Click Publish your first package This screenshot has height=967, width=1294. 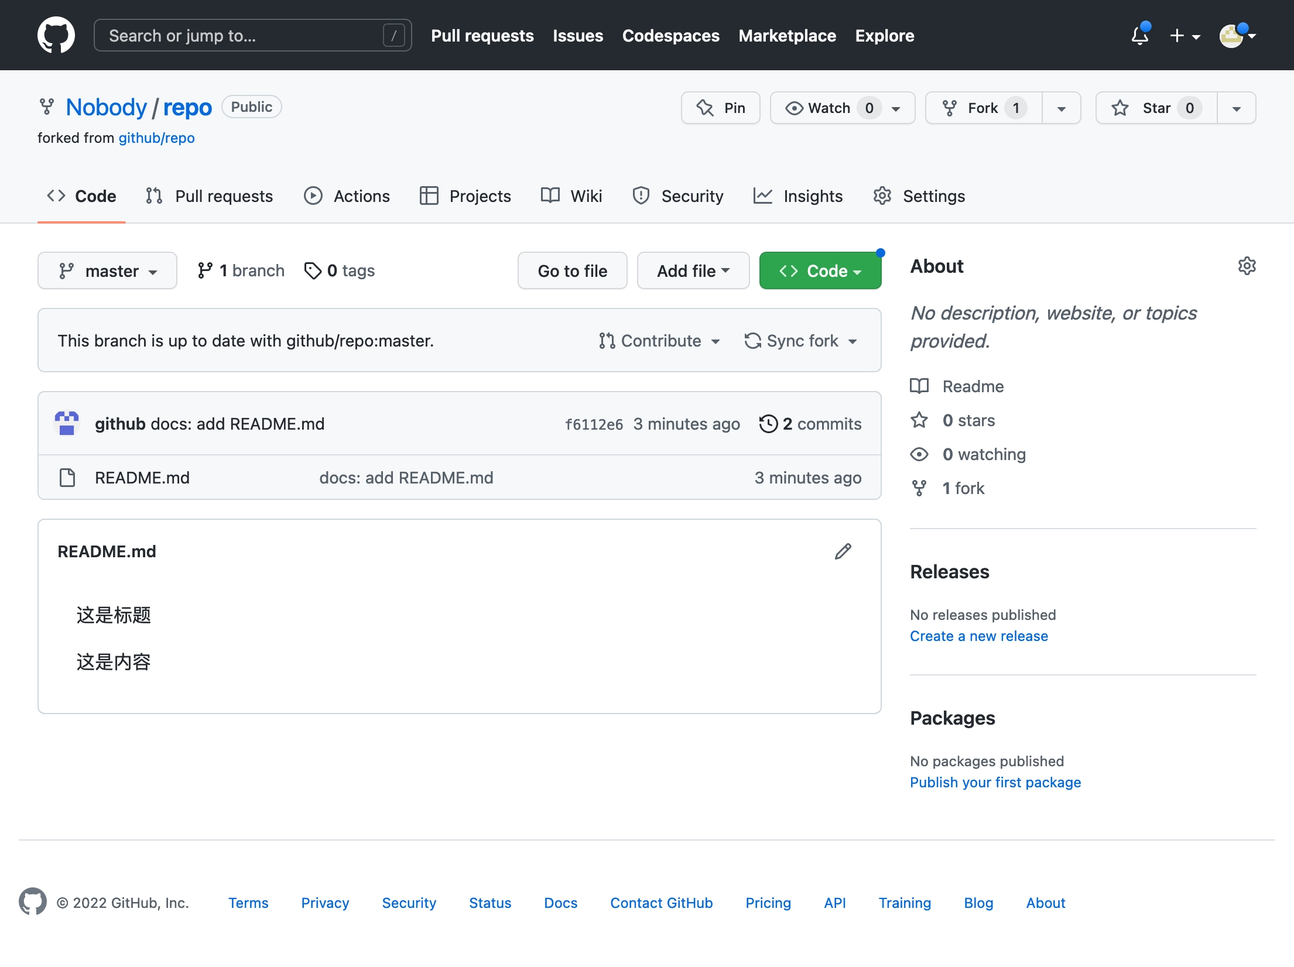pyautogui.click(x=995, y=783)
